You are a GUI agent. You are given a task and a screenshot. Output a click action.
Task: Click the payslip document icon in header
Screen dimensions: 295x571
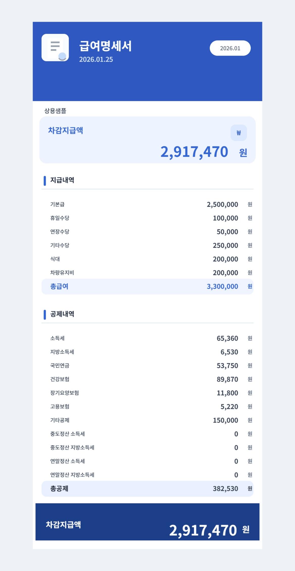(x=55, y=48)
